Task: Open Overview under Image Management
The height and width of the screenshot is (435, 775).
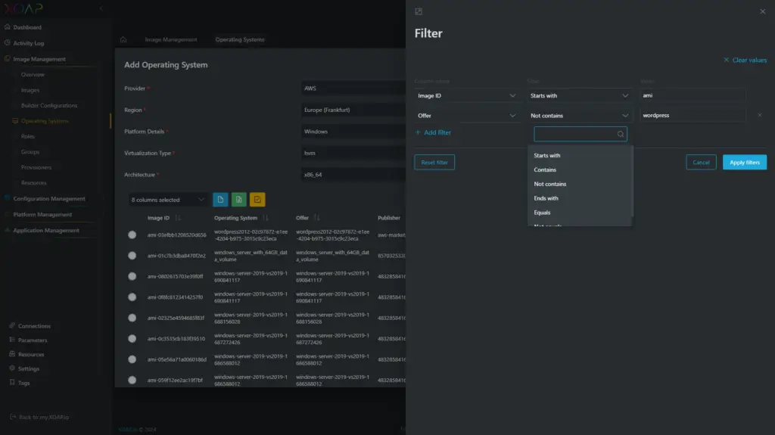Action: pos(33,75)
